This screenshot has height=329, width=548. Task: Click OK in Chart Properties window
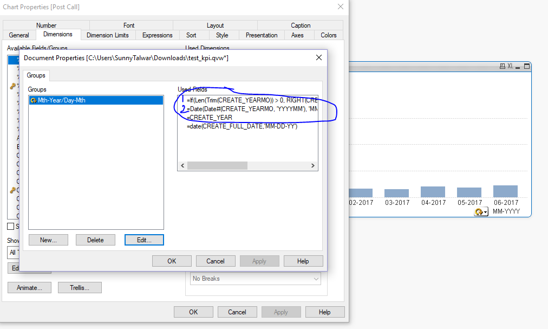(193, 312)
